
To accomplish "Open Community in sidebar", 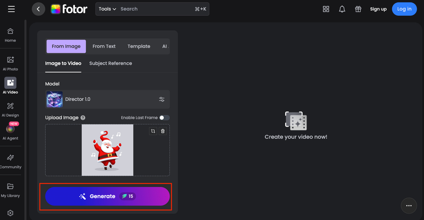I will click(10, 162).
